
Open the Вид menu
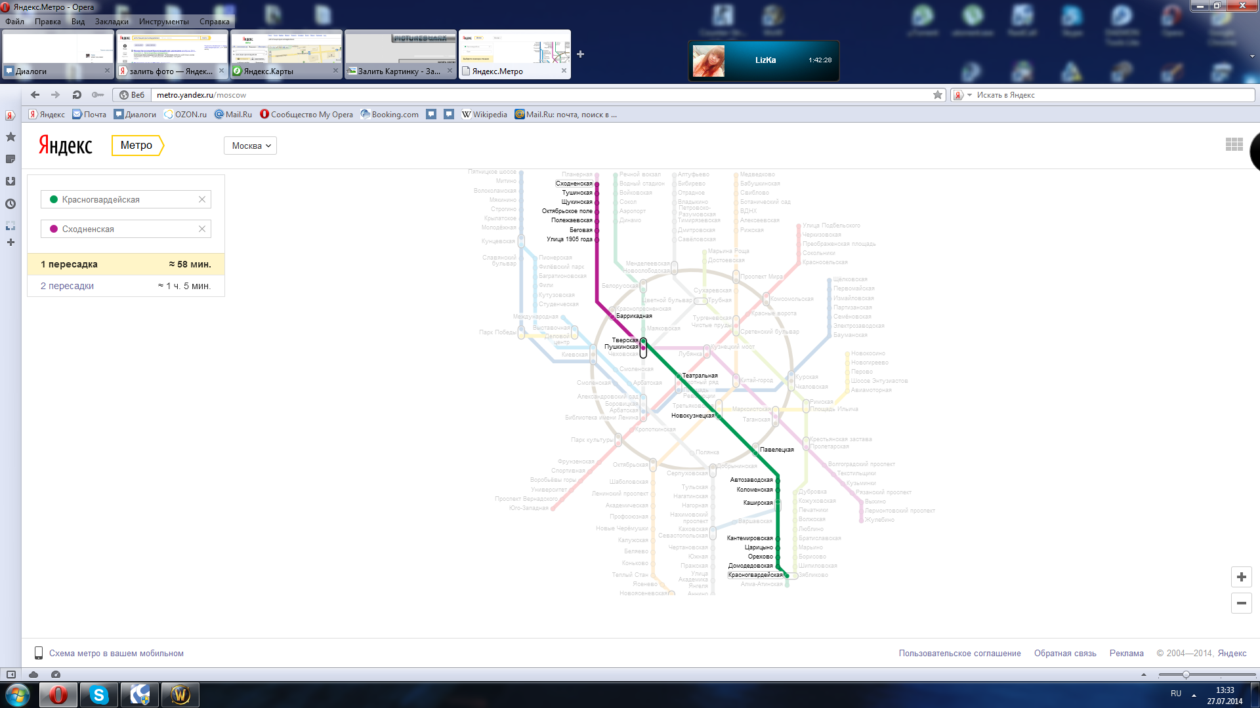coord(78,22)
